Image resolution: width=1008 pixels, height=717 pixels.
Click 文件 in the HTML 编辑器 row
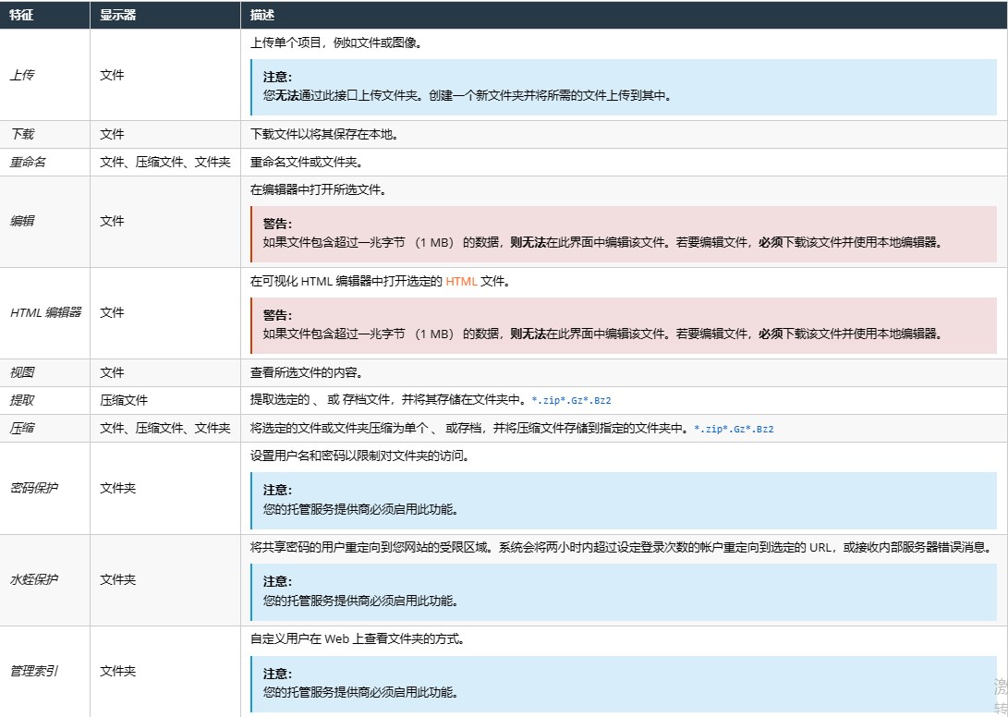pos(112,312)
